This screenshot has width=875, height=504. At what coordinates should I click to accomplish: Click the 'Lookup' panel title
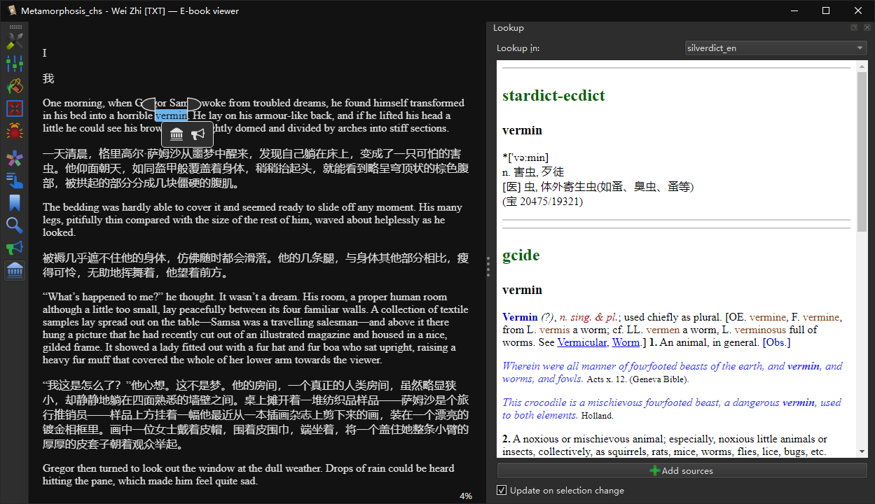(x=509, y=28)
